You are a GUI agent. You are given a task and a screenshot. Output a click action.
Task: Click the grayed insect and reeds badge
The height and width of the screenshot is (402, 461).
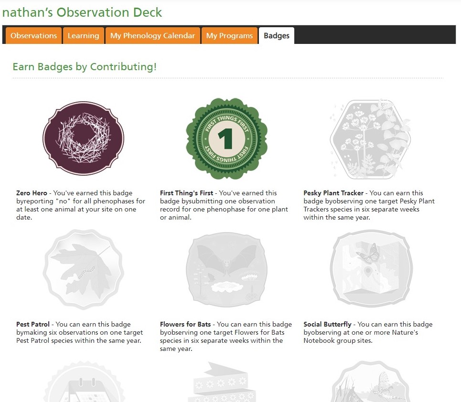[x=371, y=381]
